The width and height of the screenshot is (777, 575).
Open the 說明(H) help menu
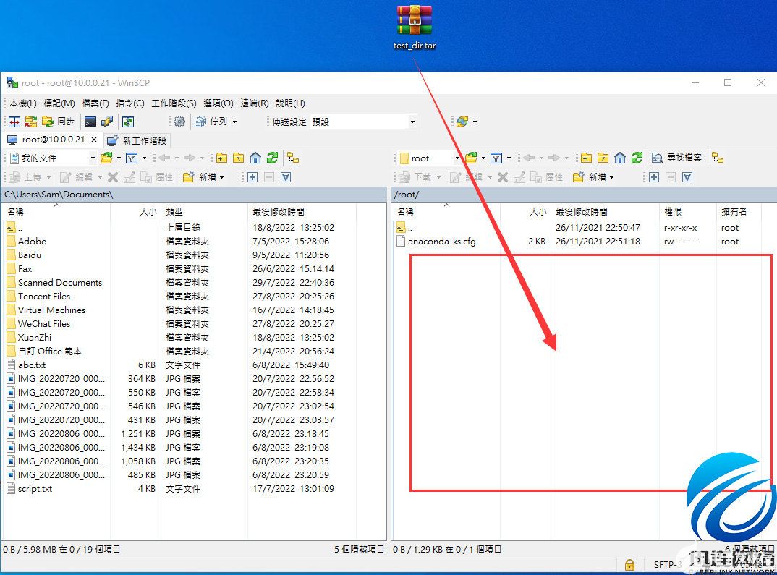(290, 103)
